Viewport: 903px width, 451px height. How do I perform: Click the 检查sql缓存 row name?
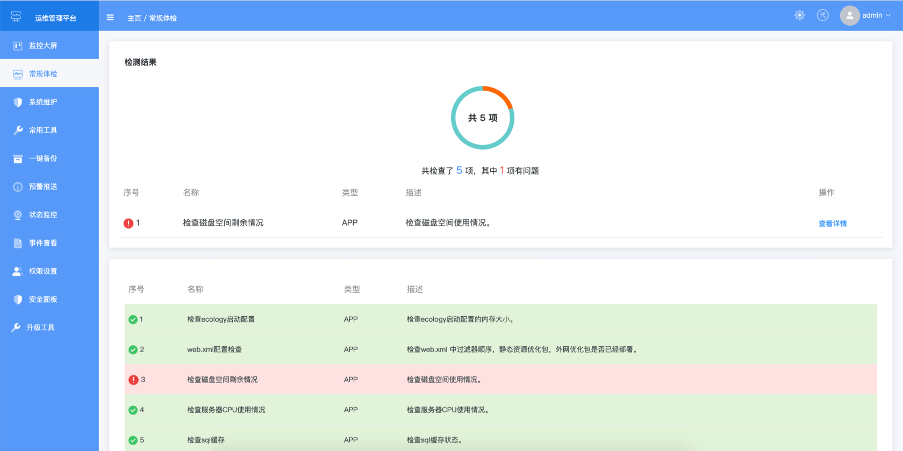pos(206,440)
